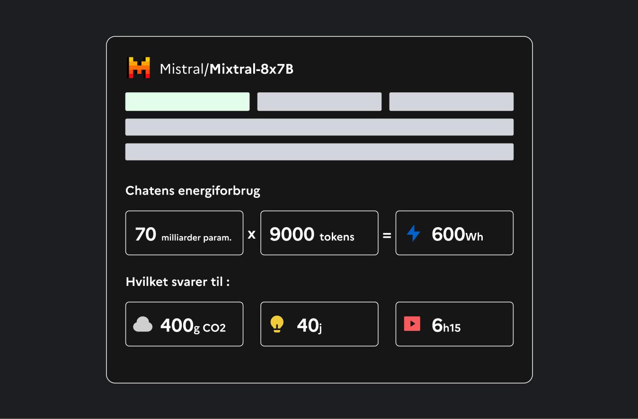This screenshot has height=419, width=638.
Task: Click the gray cloud CO2 icon
Action: [x=143, y=325]
